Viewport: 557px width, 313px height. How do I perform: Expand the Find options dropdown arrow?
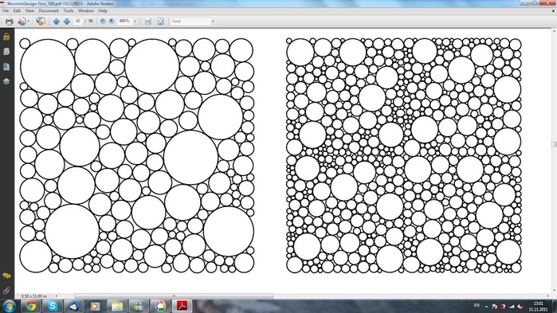(x=213, y=22)
